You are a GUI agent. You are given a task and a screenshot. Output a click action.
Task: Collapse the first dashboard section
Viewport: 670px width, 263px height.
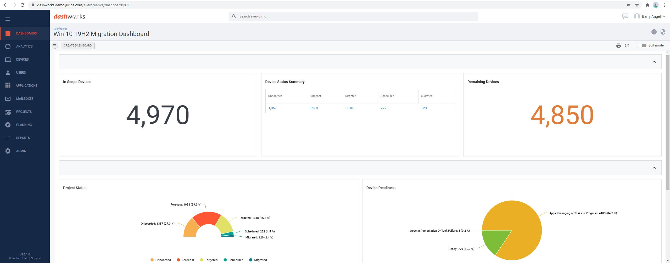pyautogui.click(x=654, y=62)
